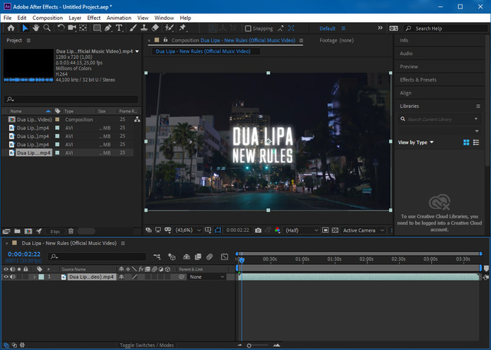Open the View by Type dropdown
Screen dimensions: 491x350
coord(416,142)
